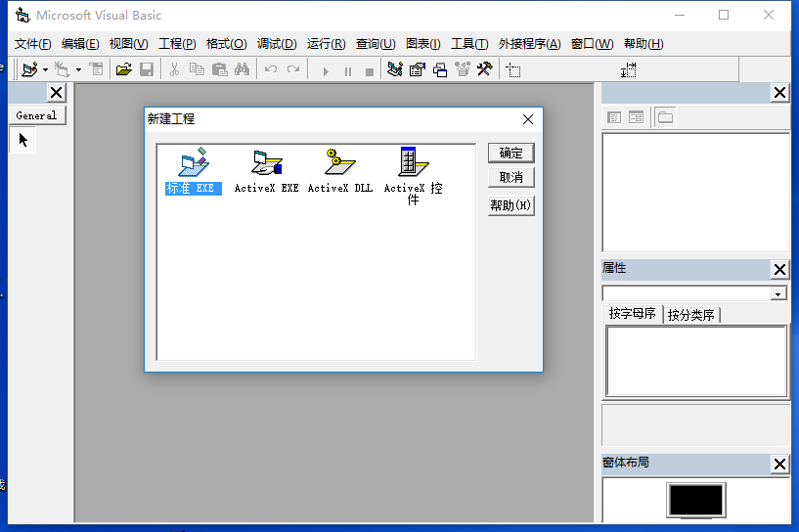
Task: Open the 帮助(H) menu in menu bar
Action: coord(644,44)
